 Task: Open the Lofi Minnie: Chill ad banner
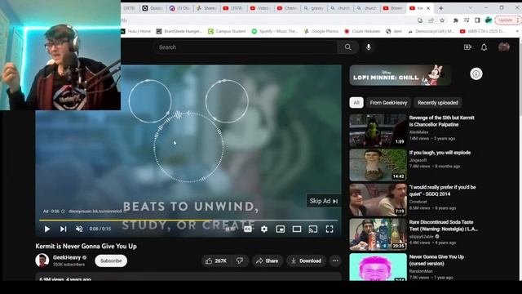[x=400, y=75]
